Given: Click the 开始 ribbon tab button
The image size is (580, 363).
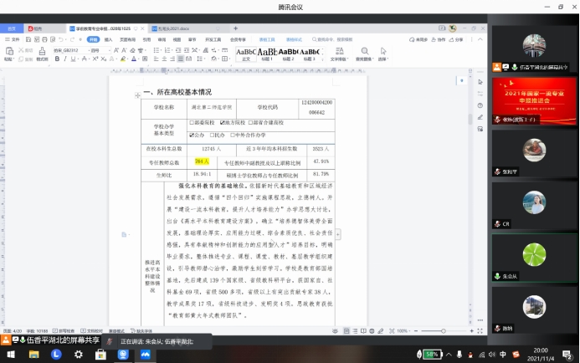Looking at the screenshot, I should point(94,39).
